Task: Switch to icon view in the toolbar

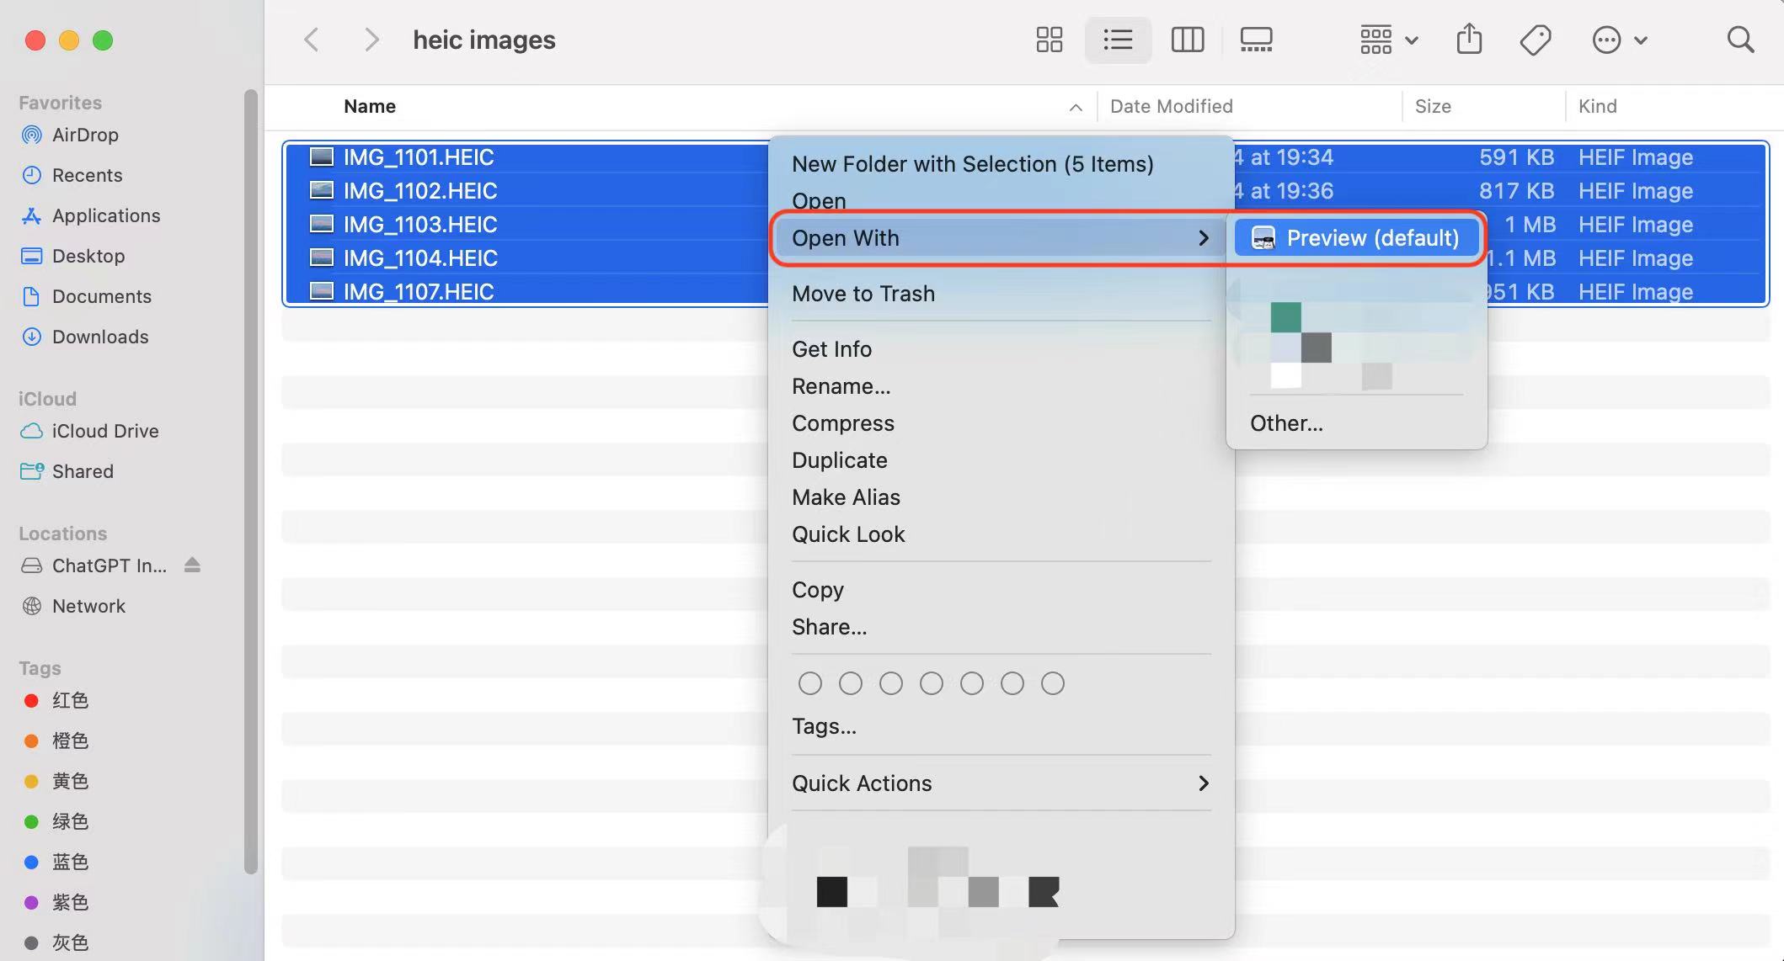Action: tap(1049, 40)
